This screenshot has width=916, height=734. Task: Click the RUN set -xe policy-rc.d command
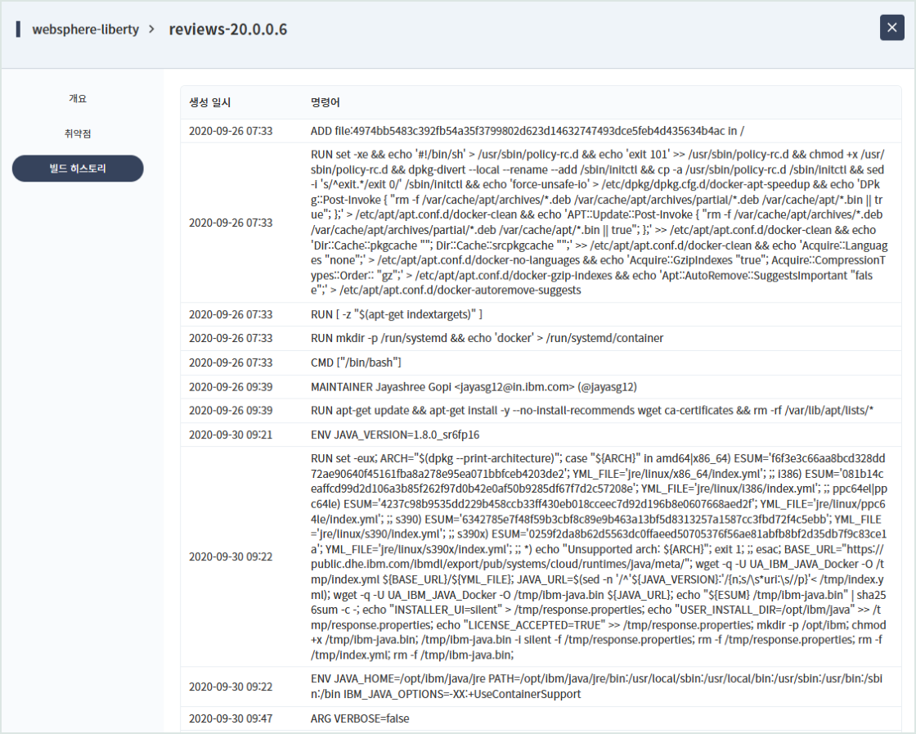599,222
